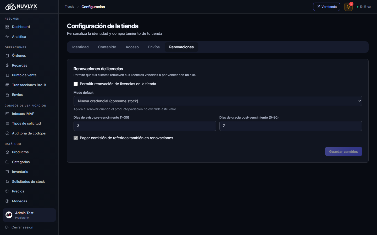
Task: Open the notifications bell with badge
Action: (348, 7)
